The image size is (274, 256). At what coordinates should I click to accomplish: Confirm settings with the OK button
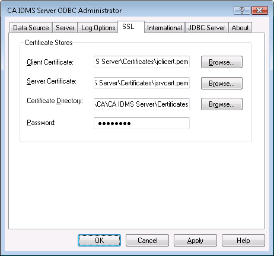point(99,241)
